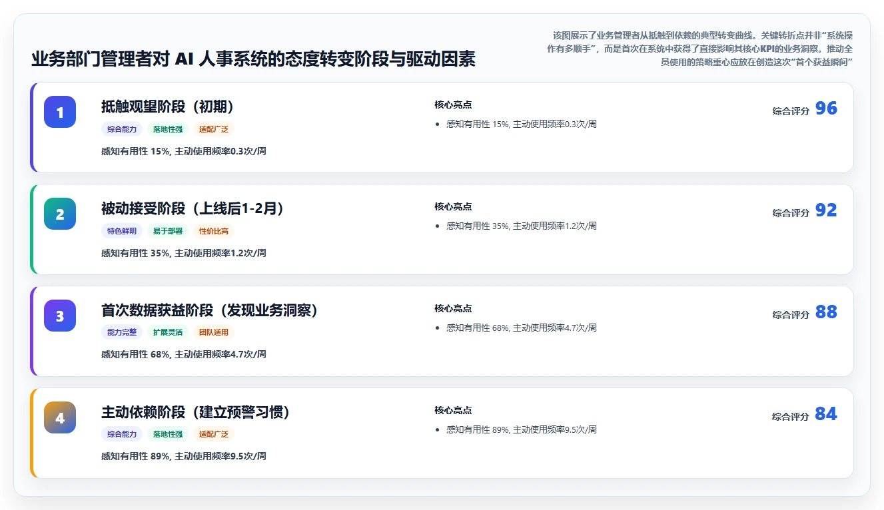
Task: Click the bullet item mentioning 89% usefulness
Action: pyautogui.click(x=522, y=430)
